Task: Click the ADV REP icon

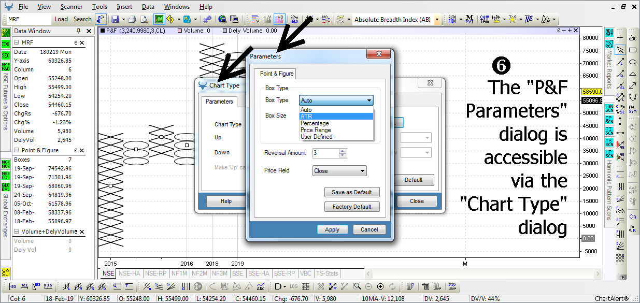Action: [x=609, y=33]
